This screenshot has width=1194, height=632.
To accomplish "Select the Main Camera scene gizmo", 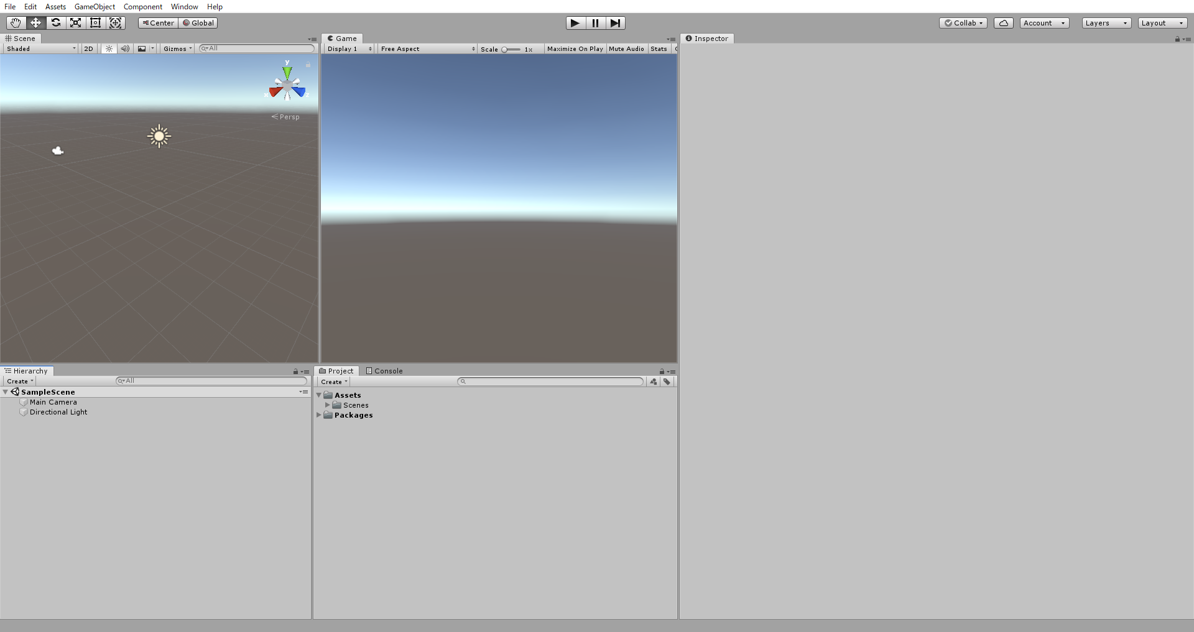I will (x=58, y=150).
